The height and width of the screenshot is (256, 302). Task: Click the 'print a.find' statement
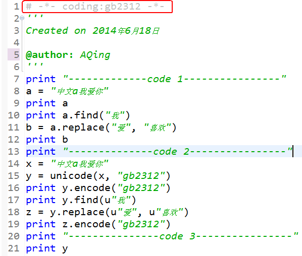coord(78,115)
